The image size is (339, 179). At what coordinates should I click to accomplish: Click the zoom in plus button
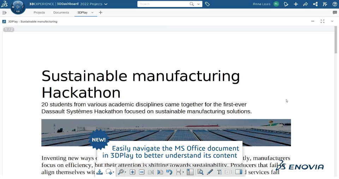(x=132, y=172)
